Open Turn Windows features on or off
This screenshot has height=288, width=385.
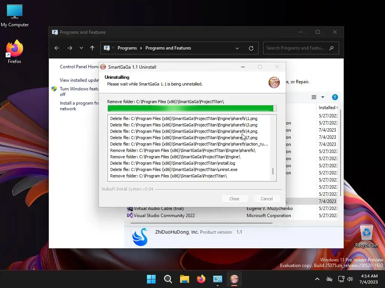pyautogui.click(x=79, y=91)
